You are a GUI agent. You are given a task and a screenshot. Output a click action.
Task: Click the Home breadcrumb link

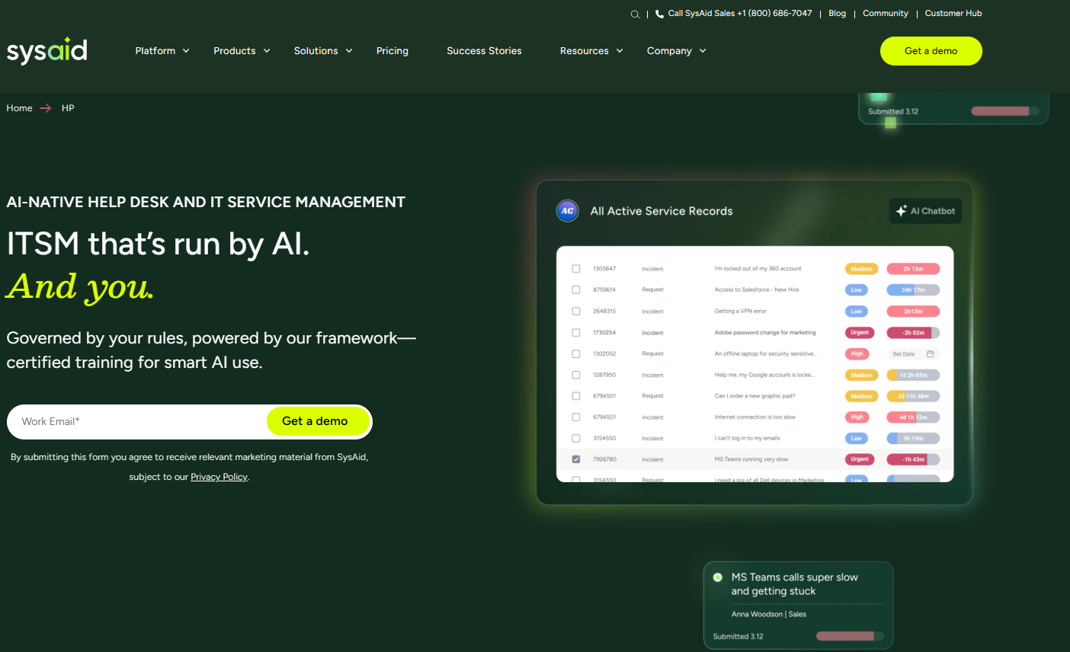tap(19, 108)
